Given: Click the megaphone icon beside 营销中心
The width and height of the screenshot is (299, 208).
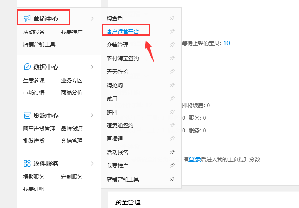Looking at the screenshot, I should click(x=27, y=18).
